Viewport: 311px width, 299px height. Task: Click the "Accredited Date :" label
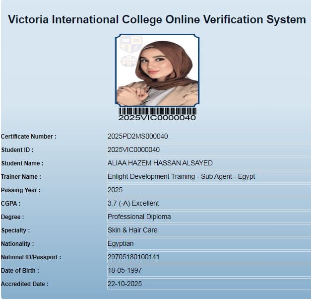pos(25,284)
